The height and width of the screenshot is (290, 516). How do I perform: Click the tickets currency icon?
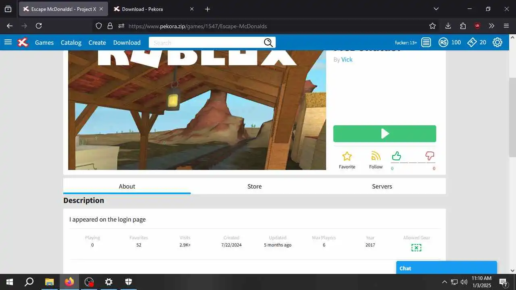point(472,42)
